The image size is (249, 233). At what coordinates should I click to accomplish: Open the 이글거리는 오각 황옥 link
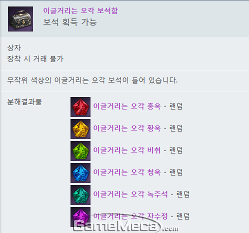tap(127, 128)
